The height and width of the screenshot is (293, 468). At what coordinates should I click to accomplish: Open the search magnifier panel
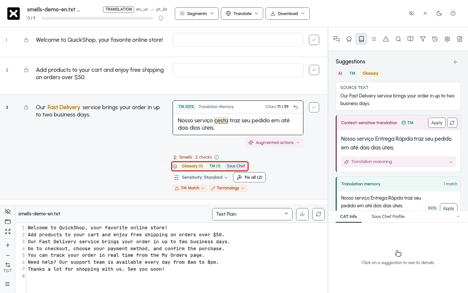click(x=398, y=39)
